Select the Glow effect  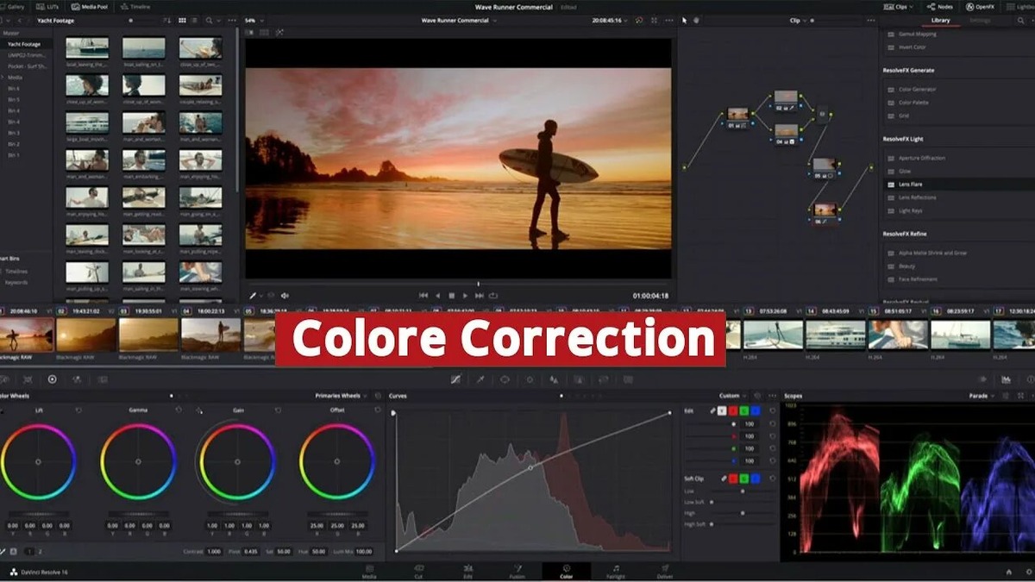pos(905,172)
